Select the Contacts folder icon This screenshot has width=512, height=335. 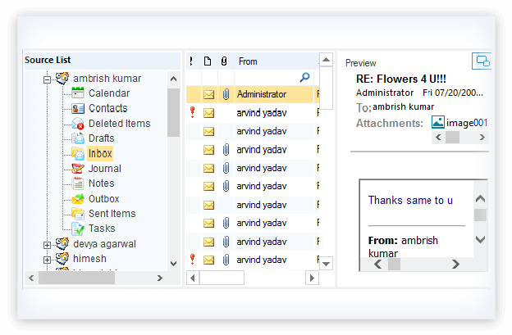78,108
